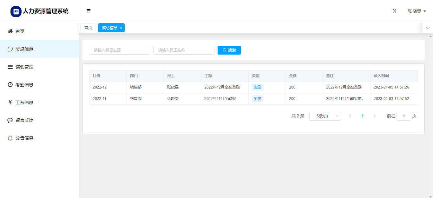Click the 请输入员工姓名 input field

click(x=184, y=50)
